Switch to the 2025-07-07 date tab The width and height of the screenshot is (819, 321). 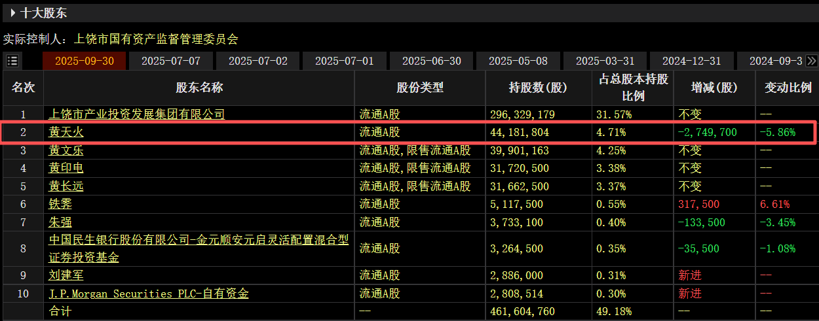[171, 61]
